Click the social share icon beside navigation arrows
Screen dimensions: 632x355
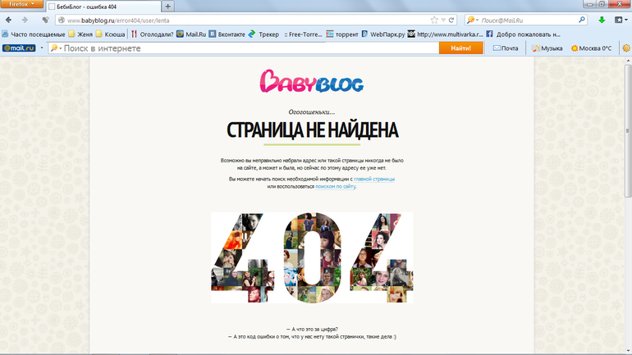coord(45,20)
